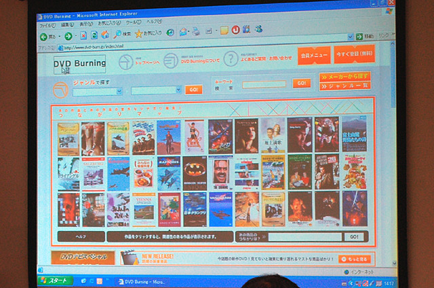This screenshot has height=288, width=434.
Task: Click the NEW RELEASE! banner text
Action: click(x=158, y=256)
